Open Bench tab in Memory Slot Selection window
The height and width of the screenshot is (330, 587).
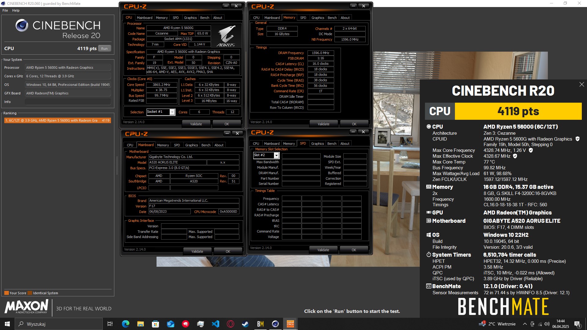[332, 144]
